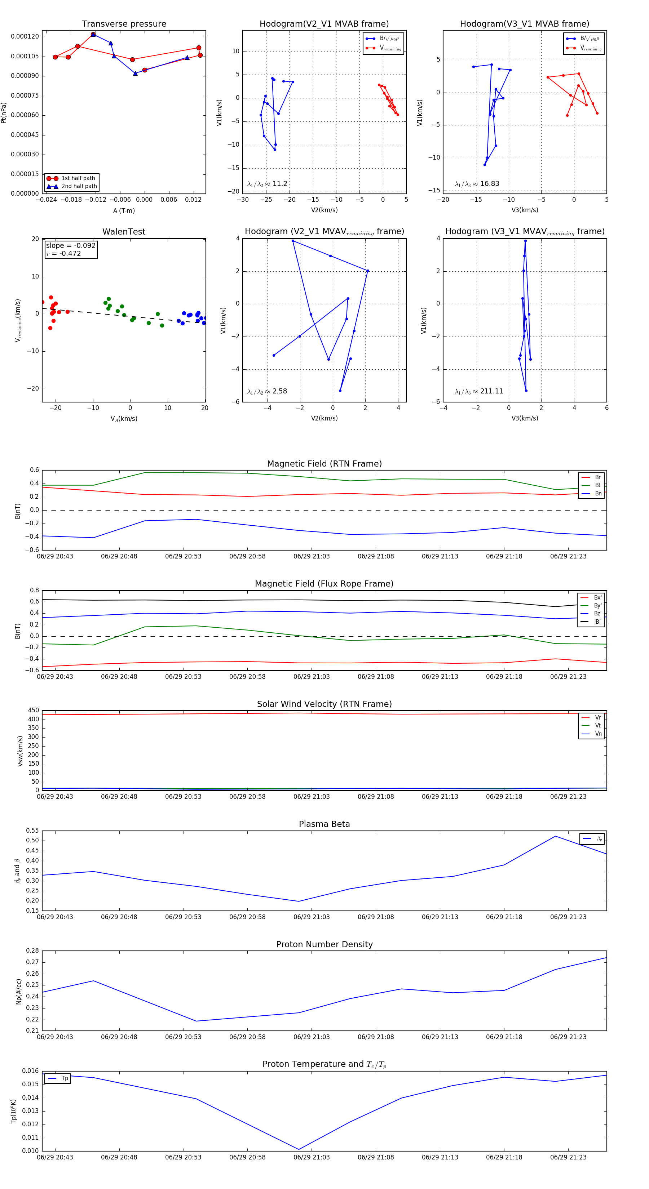Click the eigenvalue ratio text '11.2'
This screenshot has width=649, height=1189.
279,184
